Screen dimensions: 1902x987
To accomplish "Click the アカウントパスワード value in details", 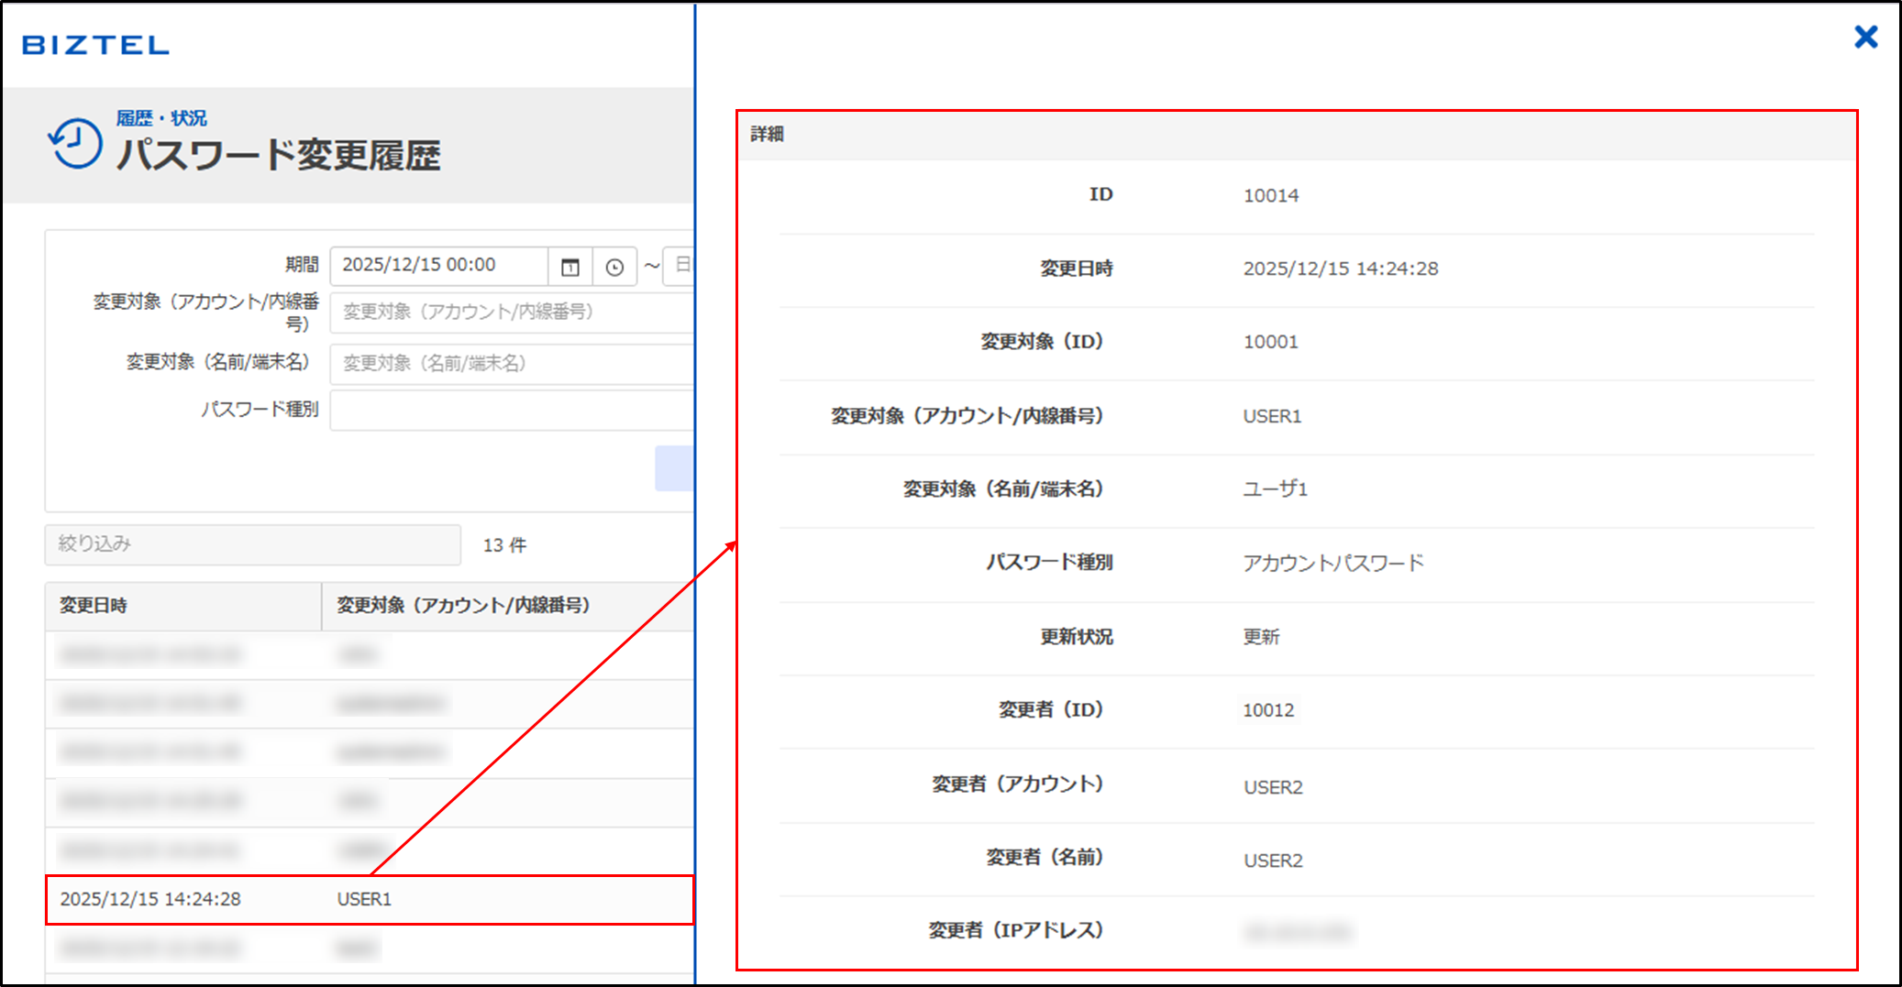I will pyautogui.click(x=1333, y=563).
